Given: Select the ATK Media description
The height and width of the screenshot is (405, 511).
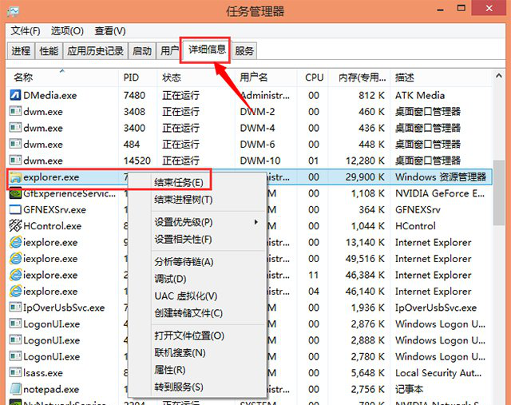Looking at the screenshot, I should tap(420, 95).
